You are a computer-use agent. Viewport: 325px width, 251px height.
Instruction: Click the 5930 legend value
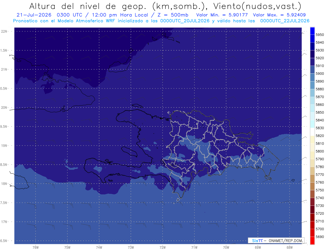click(x=320, y=50)
